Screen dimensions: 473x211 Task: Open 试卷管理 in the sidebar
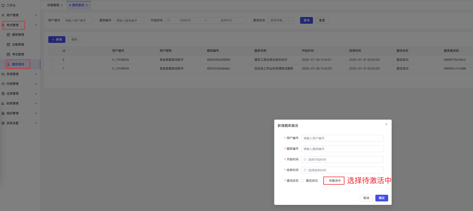(x=18, y=45)
